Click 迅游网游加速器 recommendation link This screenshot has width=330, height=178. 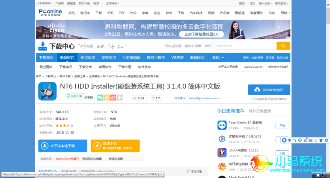click(92, 159)
